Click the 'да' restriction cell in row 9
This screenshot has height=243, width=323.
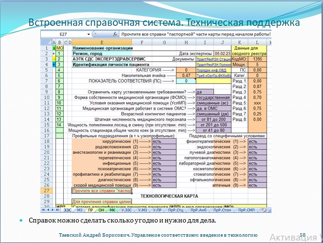pos(205,92)
